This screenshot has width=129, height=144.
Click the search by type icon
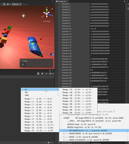coord(38,74)
